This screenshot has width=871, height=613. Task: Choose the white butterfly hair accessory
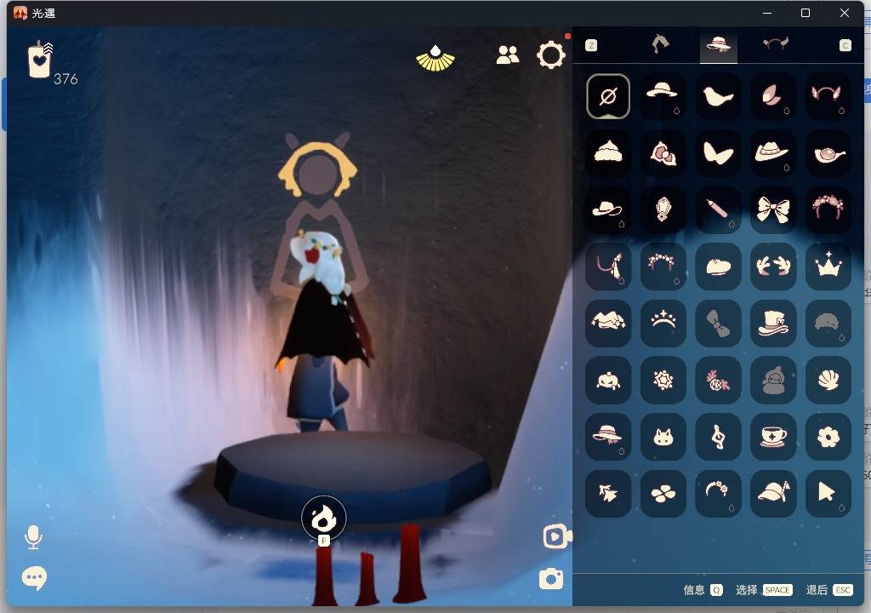pos(718,152)
